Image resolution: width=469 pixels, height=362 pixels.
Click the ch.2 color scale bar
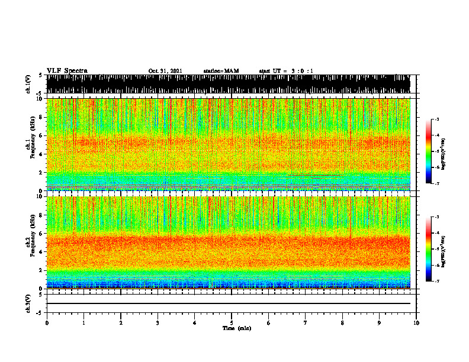[x=428, y=249]
